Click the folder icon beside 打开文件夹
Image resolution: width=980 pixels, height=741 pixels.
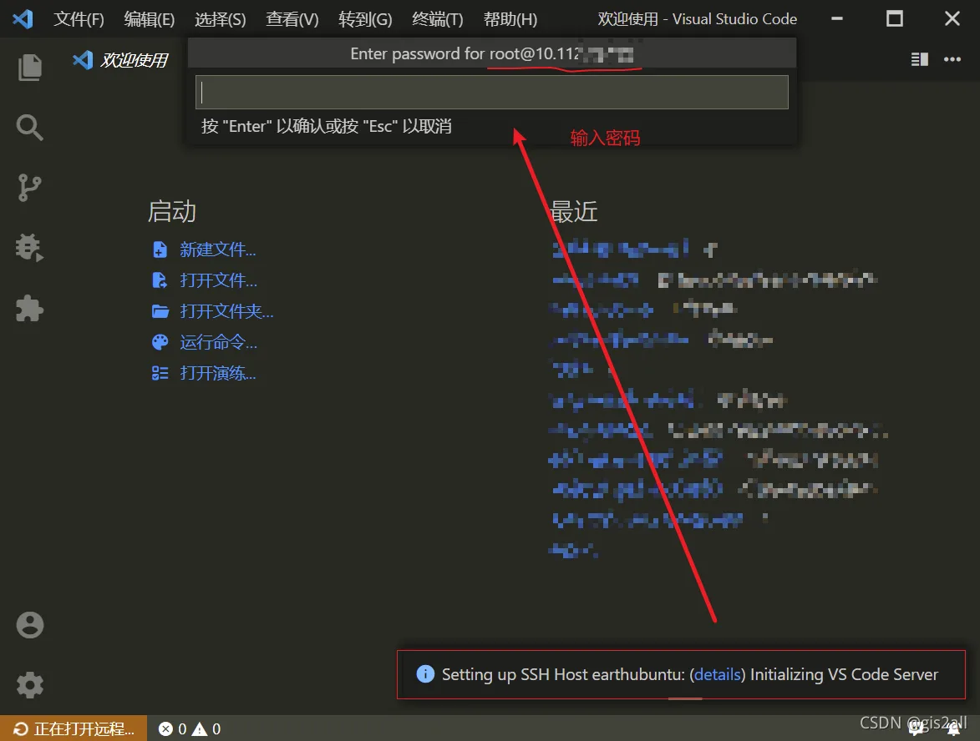[160, 311]
